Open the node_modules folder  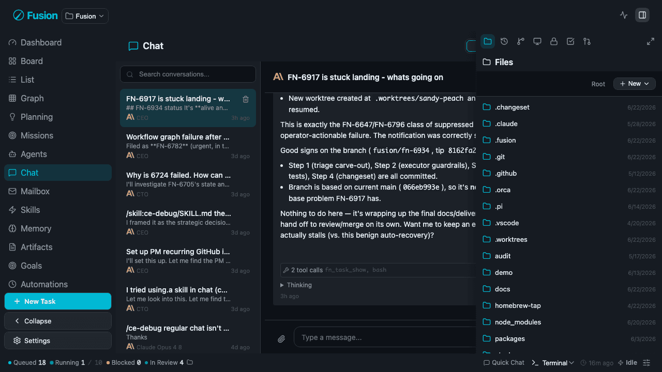pos(569,322)
